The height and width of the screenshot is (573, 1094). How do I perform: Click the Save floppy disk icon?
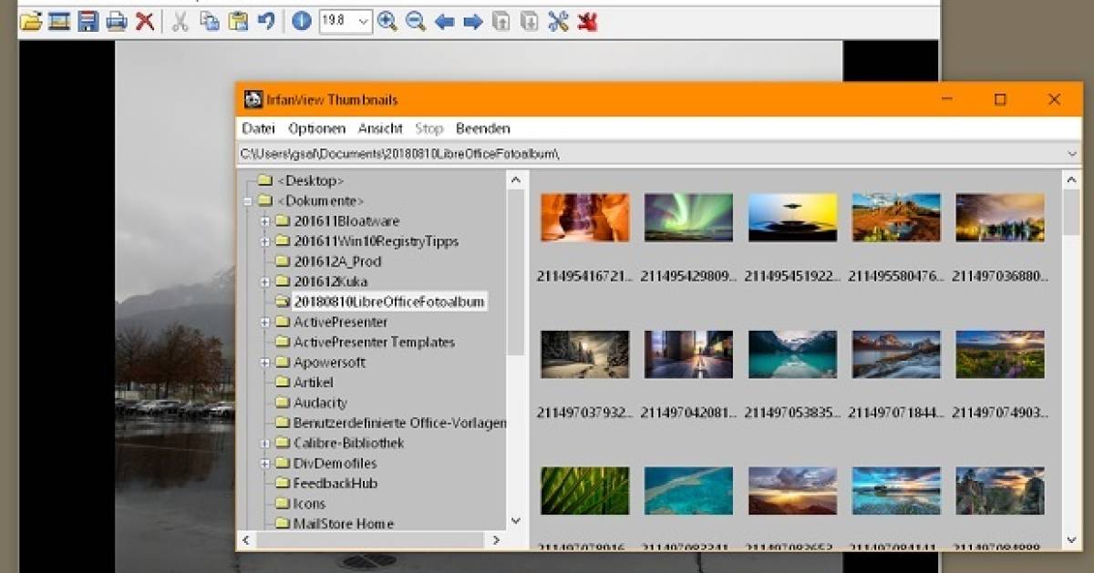(88, 21)
